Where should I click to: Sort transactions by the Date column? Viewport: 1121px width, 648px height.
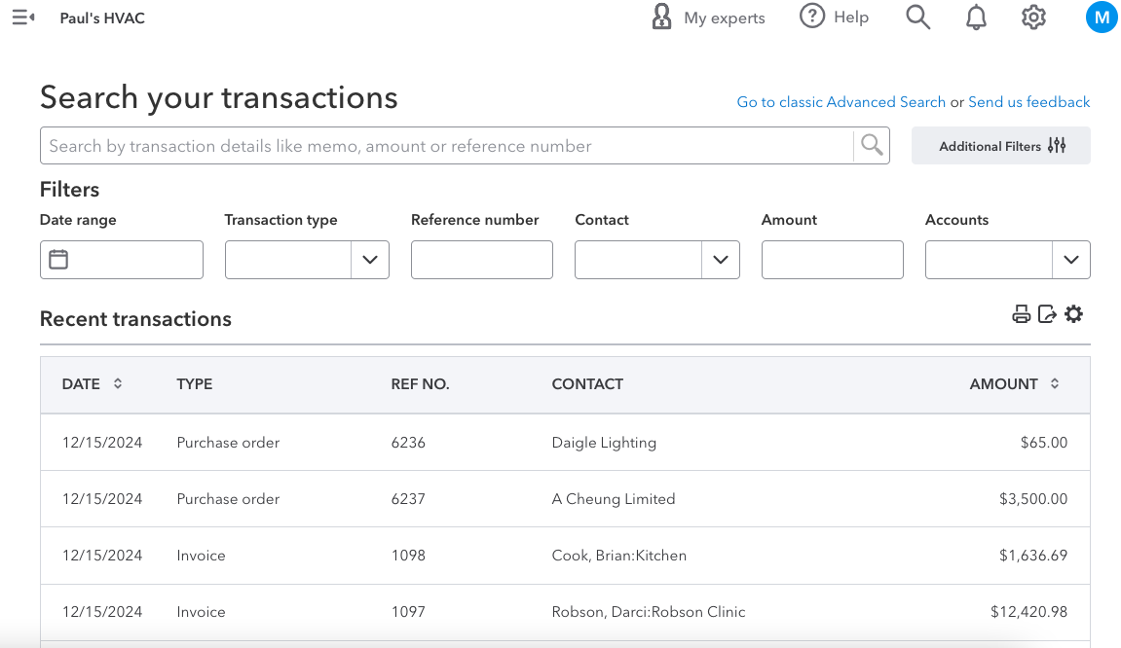[x=118, y=384]
